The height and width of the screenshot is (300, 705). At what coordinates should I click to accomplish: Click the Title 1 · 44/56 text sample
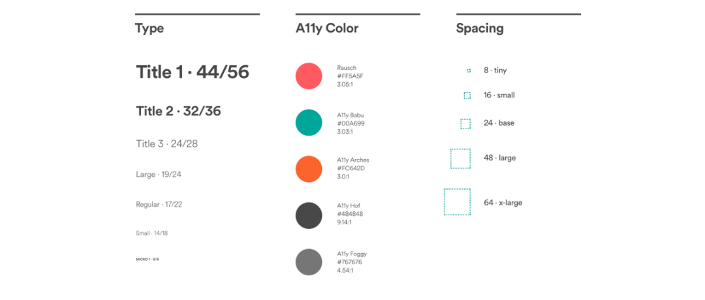(193, 72)
